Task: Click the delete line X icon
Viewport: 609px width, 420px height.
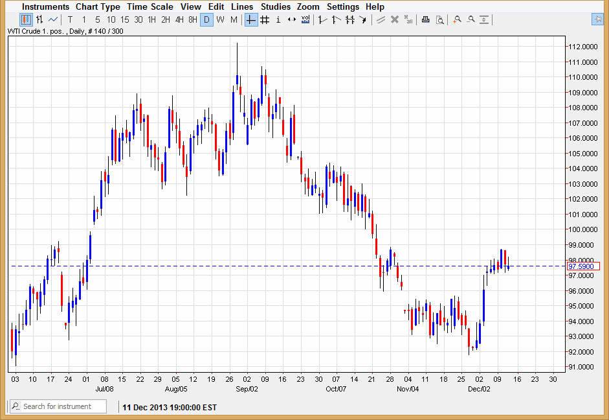Action: click(x=395, y=19)
